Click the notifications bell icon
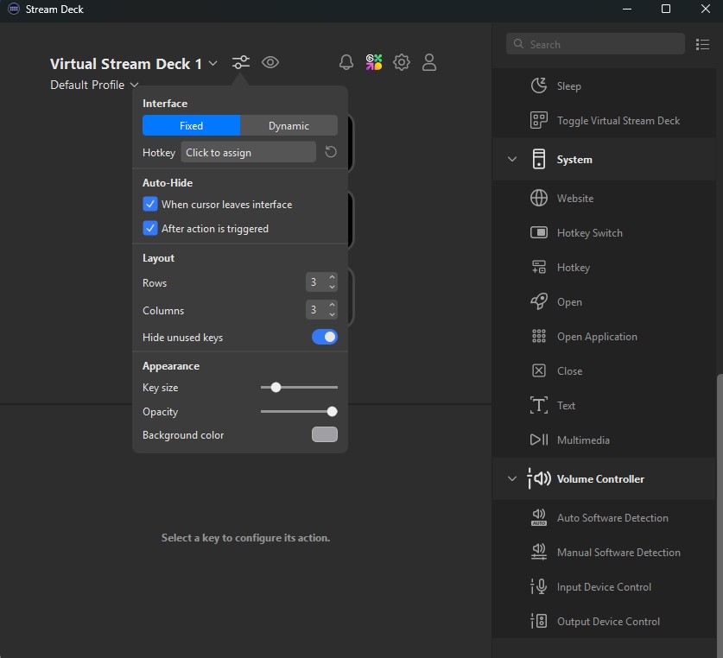The image size is (723, 658). [x=346, y=62]
